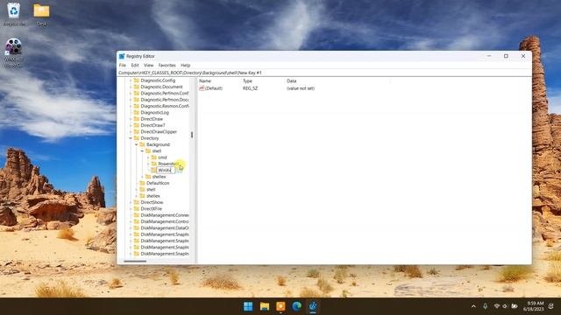Click the Registry Editor taskbar icon
The width and height of the screenshot is (561, 315).
coord(313,306)
